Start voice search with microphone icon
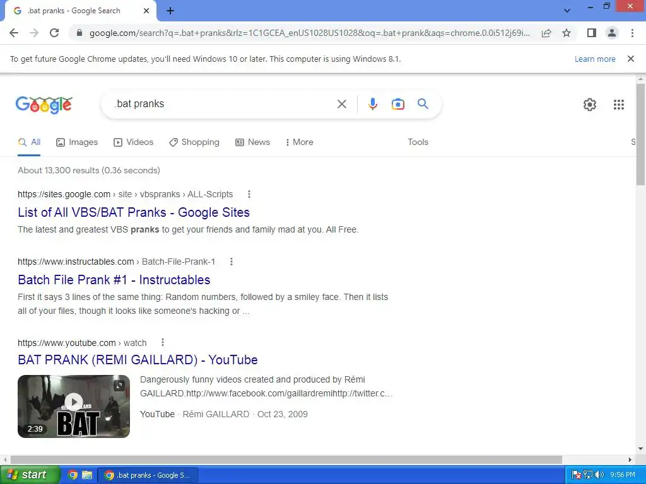 (x=373, y=104)
